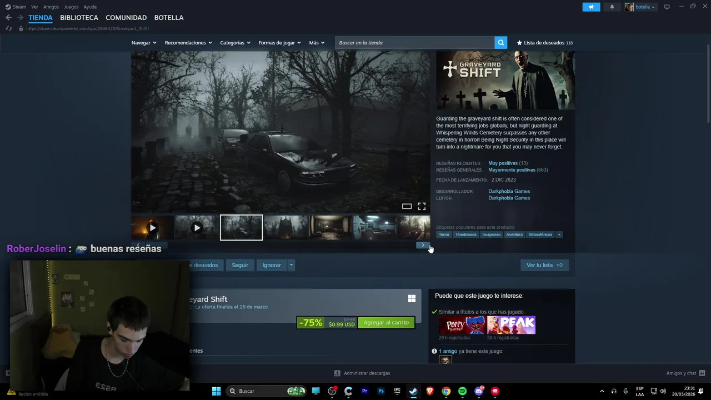Open Big Picture mode monitor icon
Image resolution: width=711 pixels, height=400 pixels.
point(667,7)
